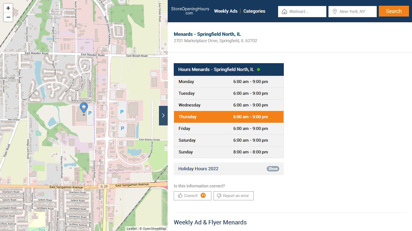
Task: Zoom out on the map
Action: 8,17
